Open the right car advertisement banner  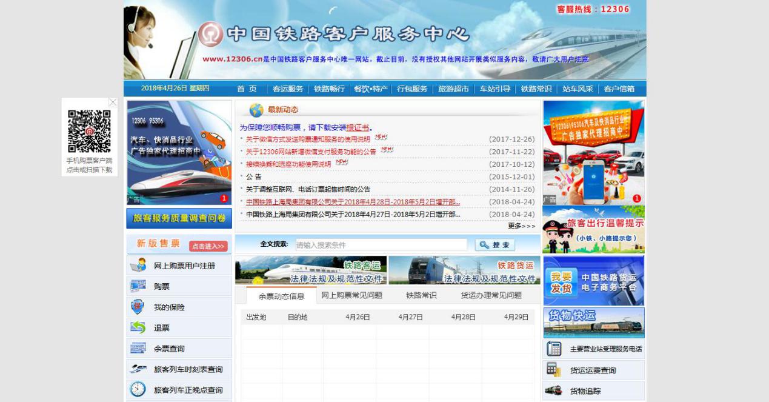(x=594, y=153)
